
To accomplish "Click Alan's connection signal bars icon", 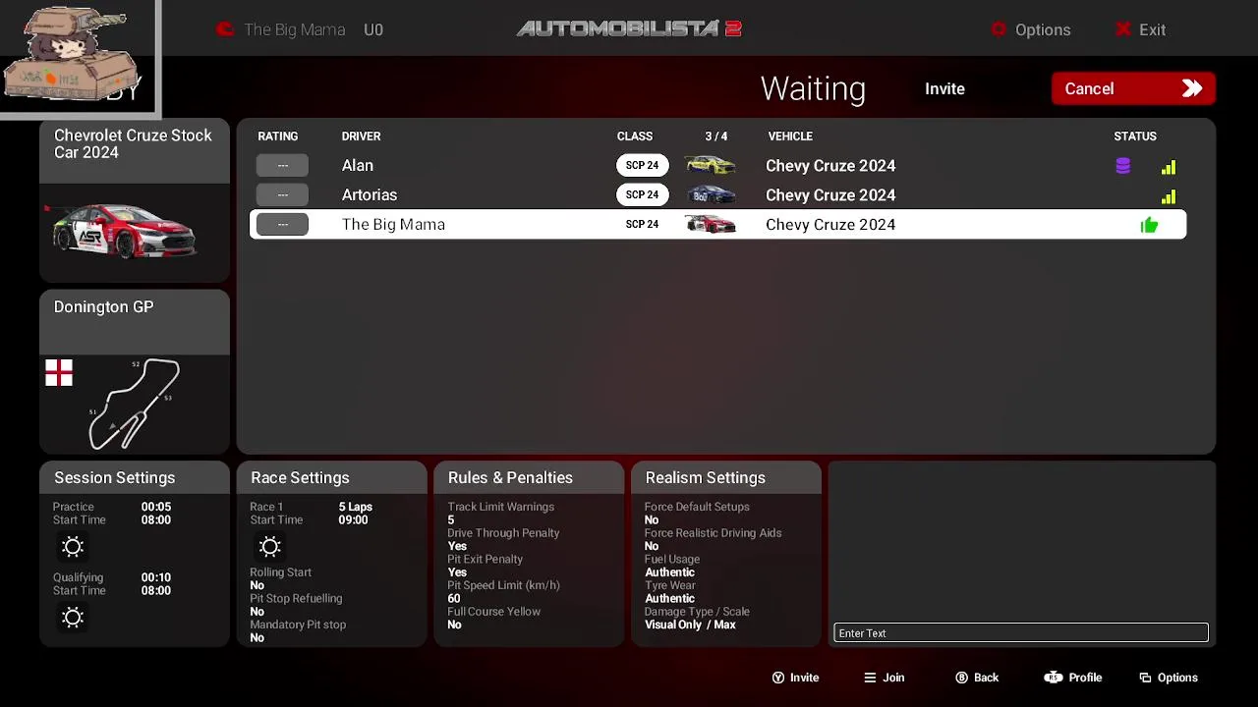I will 1169,168.
